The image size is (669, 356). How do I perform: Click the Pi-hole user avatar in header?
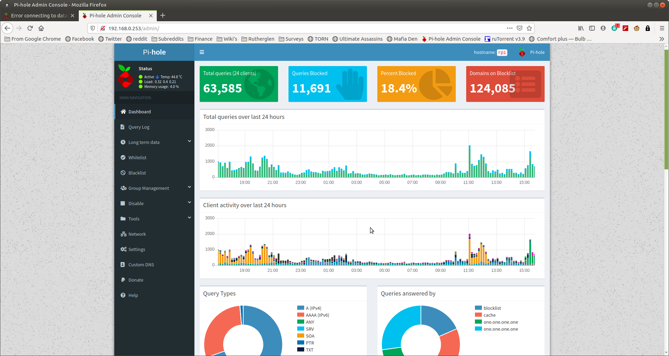click(522, 52)
